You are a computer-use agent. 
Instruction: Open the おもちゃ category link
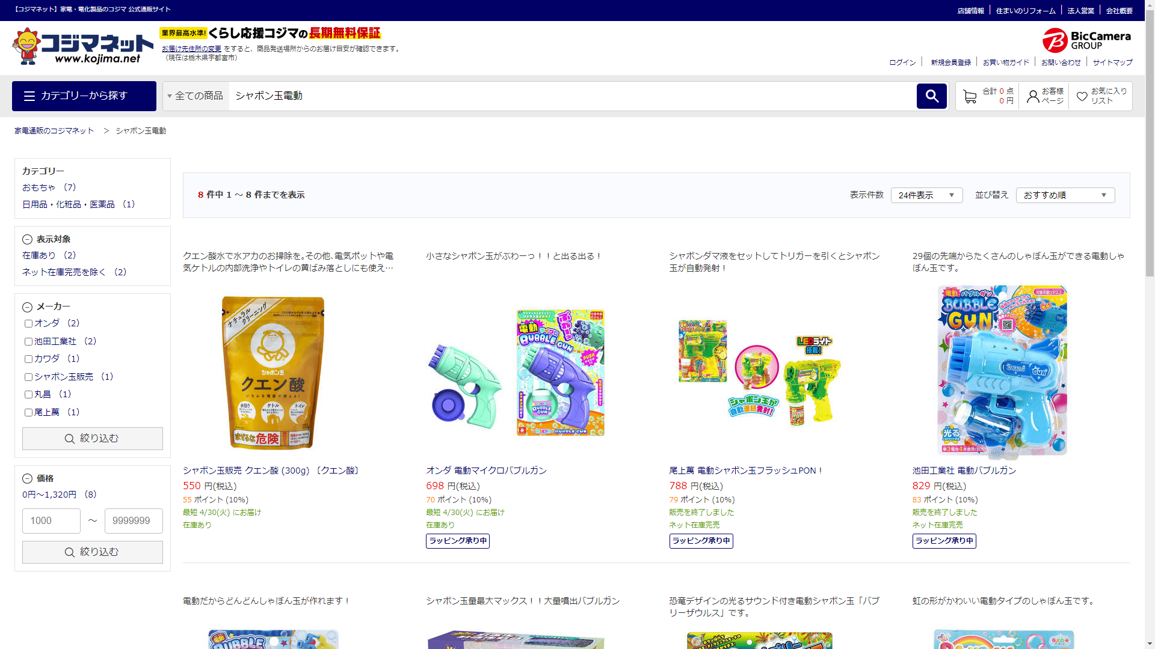(x=38, y=187)
